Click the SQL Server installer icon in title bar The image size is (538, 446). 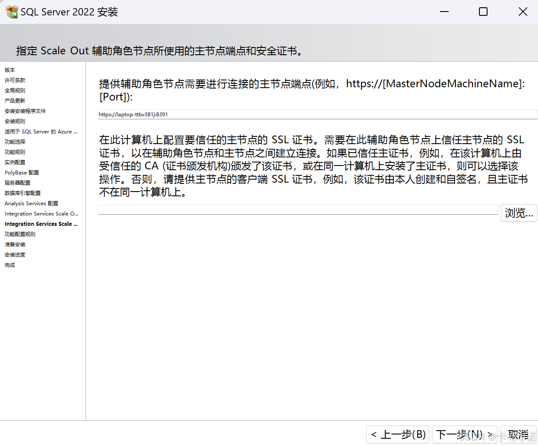click(x=11, y=12)
